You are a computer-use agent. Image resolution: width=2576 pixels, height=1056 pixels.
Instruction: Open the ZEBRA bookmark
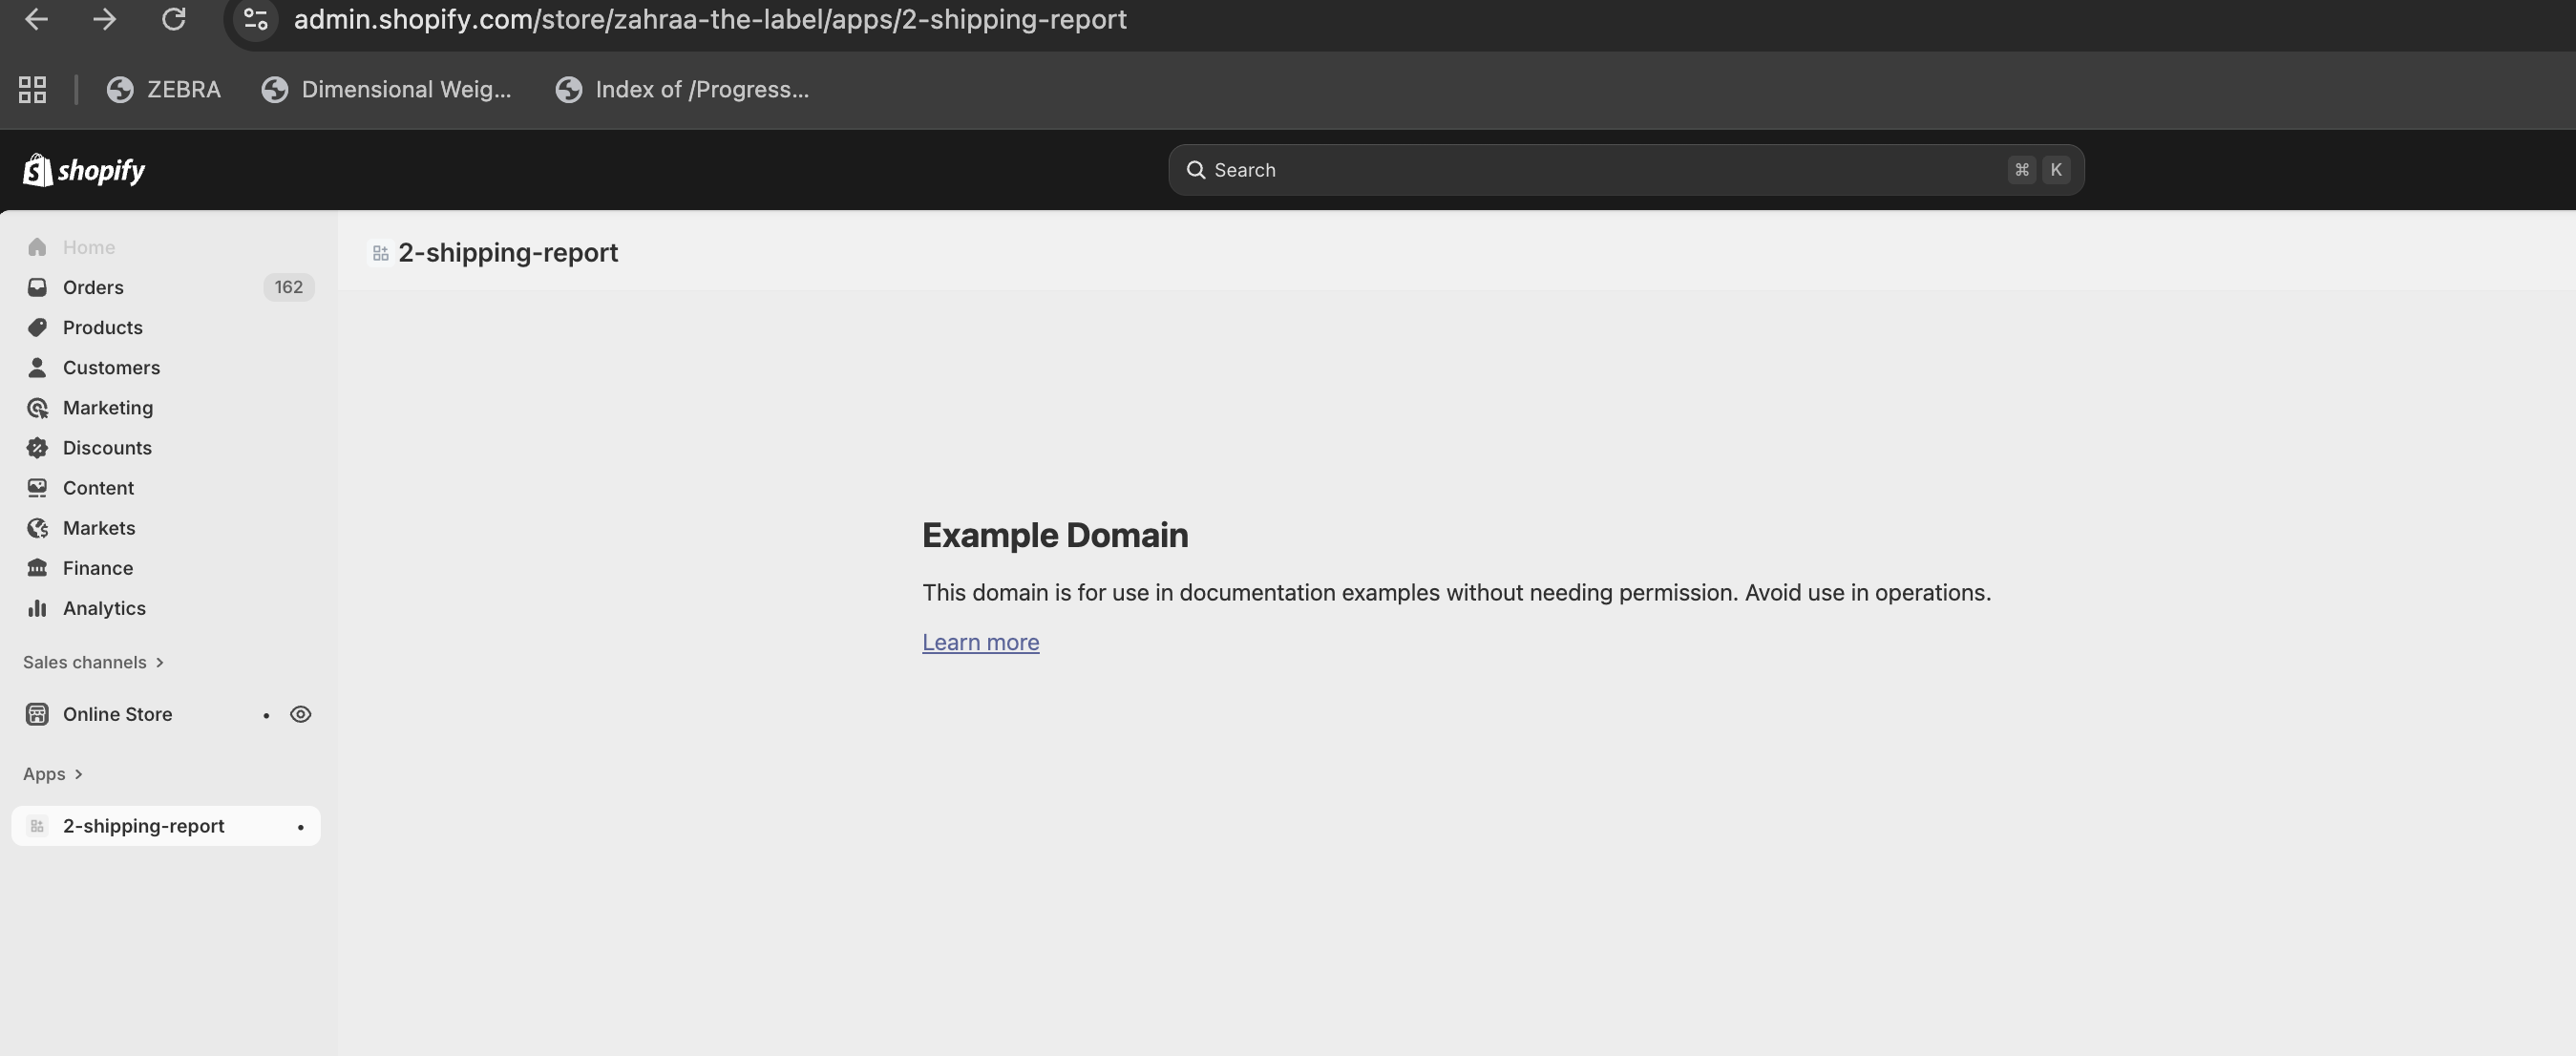(164, 90)
